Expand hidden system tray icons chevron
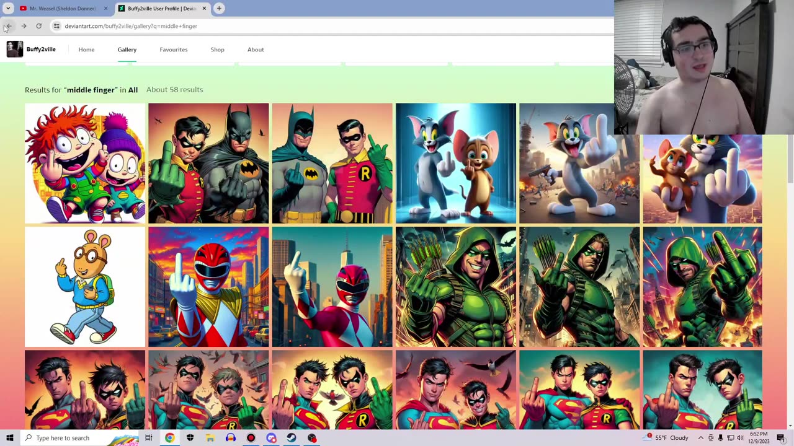Viewport: 794px width, 446px height. pyautogui.click(x=701, y=438)
